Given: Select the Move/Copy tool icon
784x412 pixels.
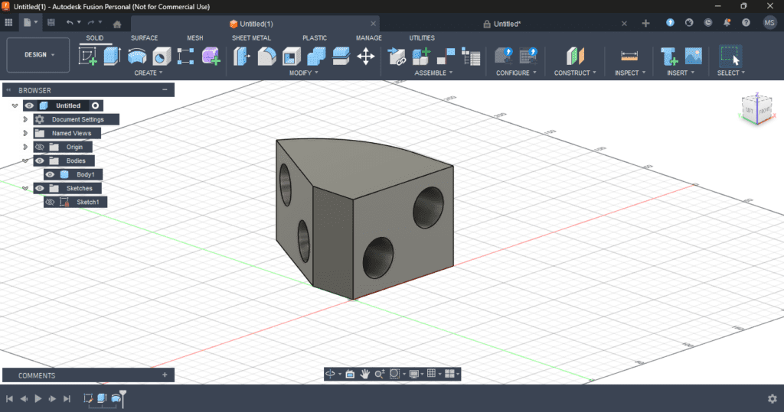Looking at the screenshot, I should [x=366, y=56].
